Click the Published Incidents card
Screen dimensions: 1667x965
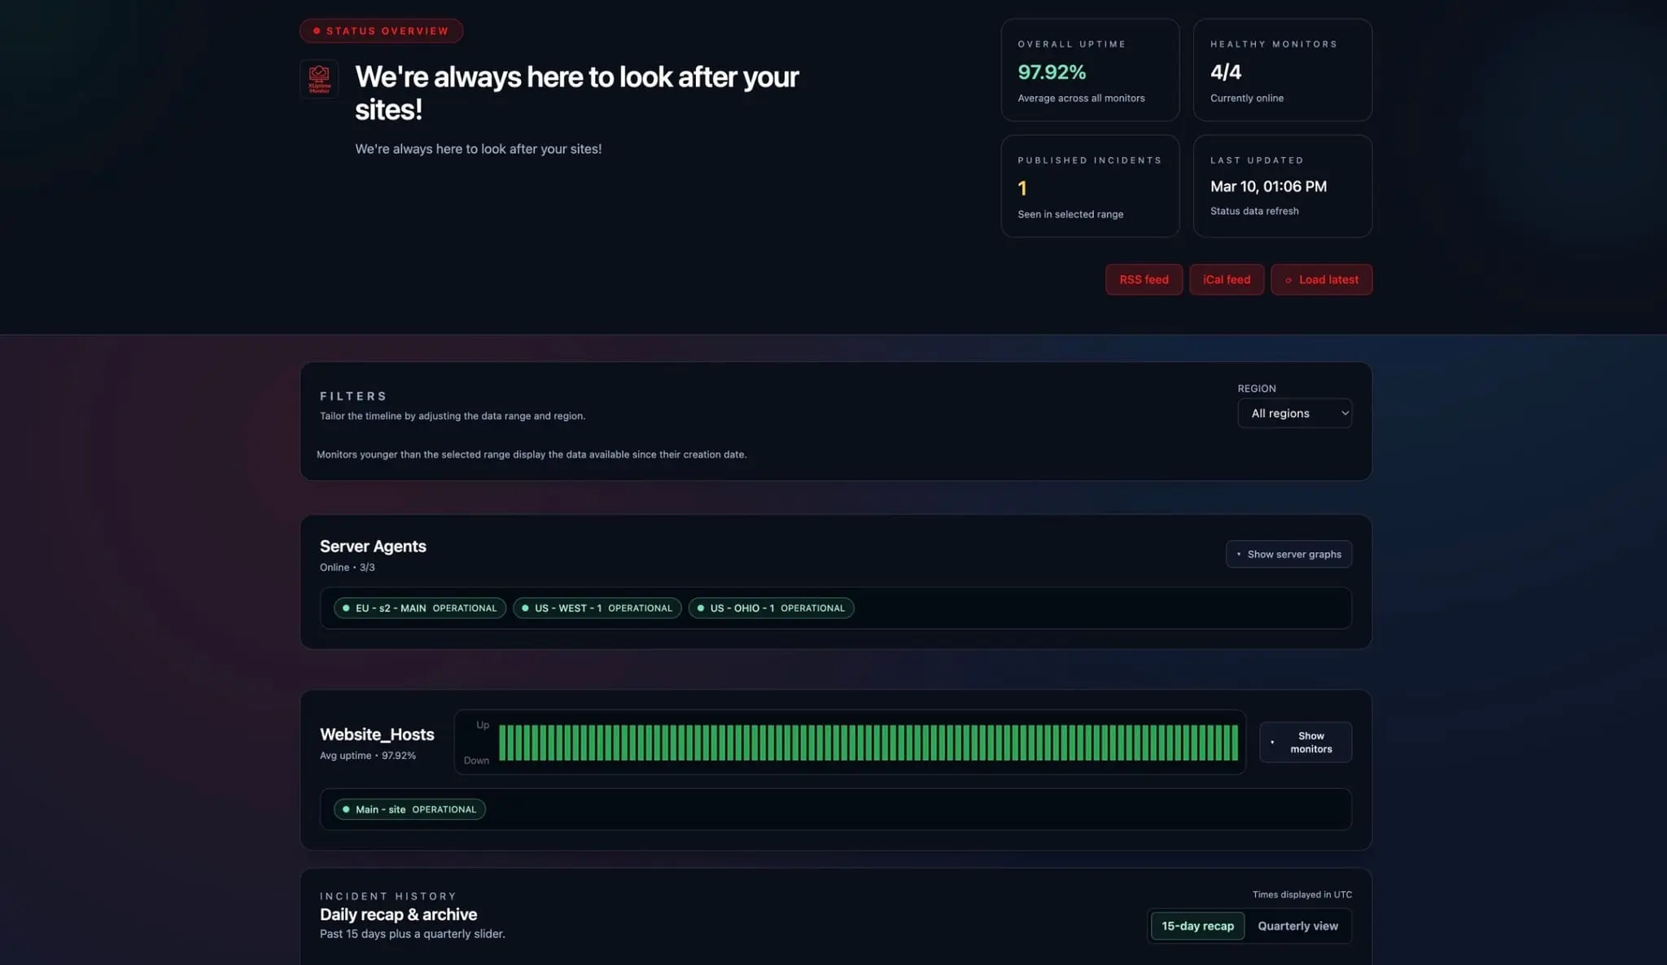[x=1090, y=186]
